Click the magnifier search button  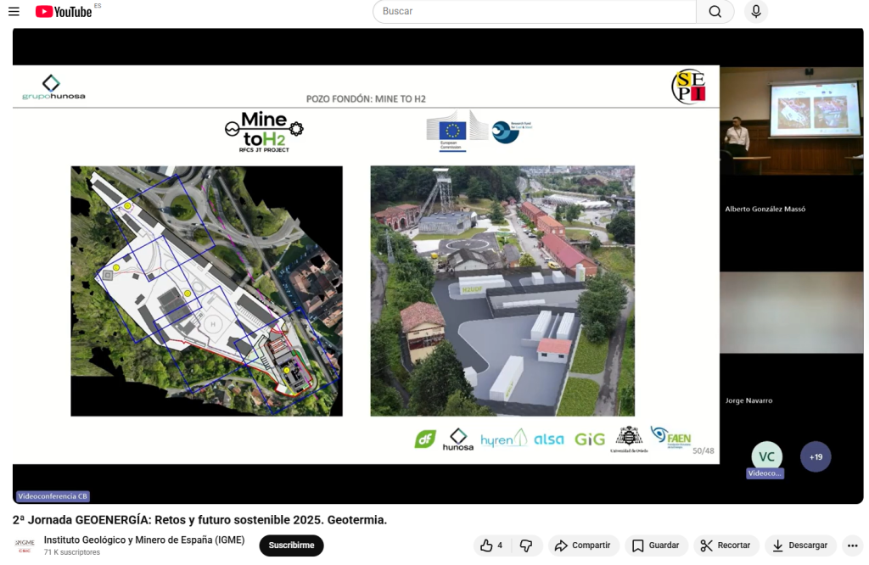click(x=715, y=12)
